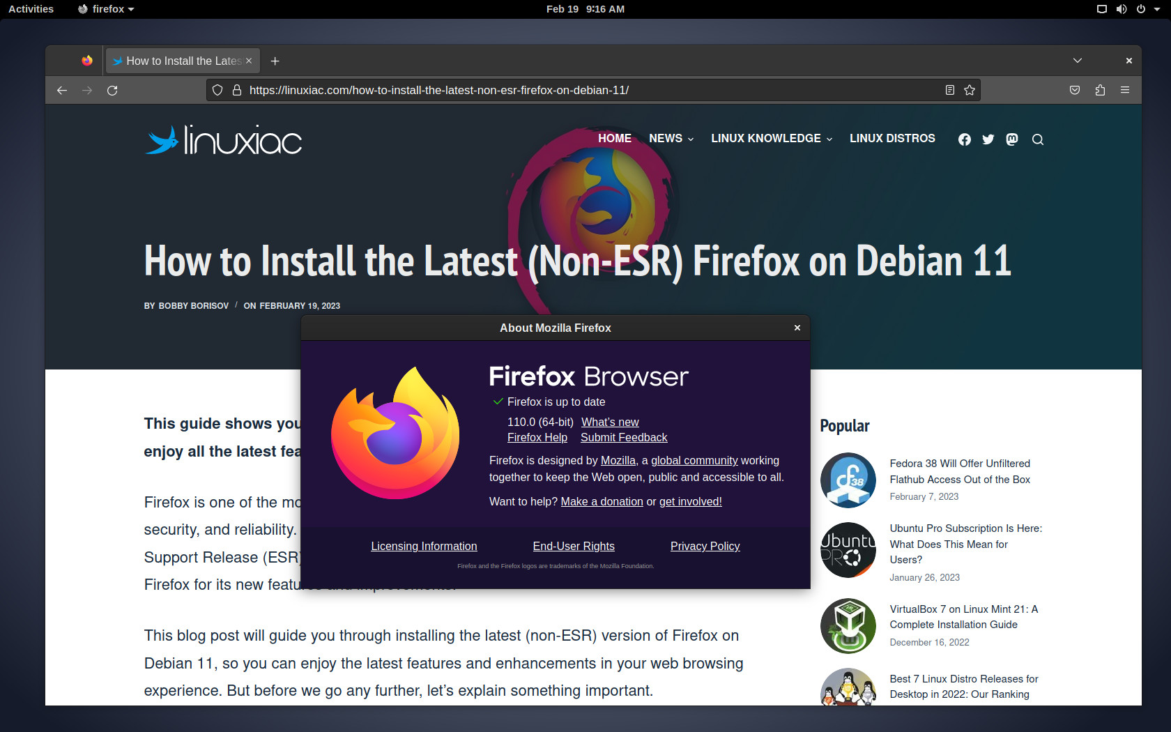Click the power icon in top bar
This screenshot has height=732, width=1171.
coord(1141,9)
